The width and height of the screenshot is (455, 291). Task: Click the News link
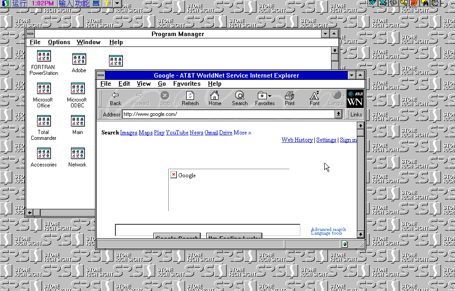pos(196,133)
